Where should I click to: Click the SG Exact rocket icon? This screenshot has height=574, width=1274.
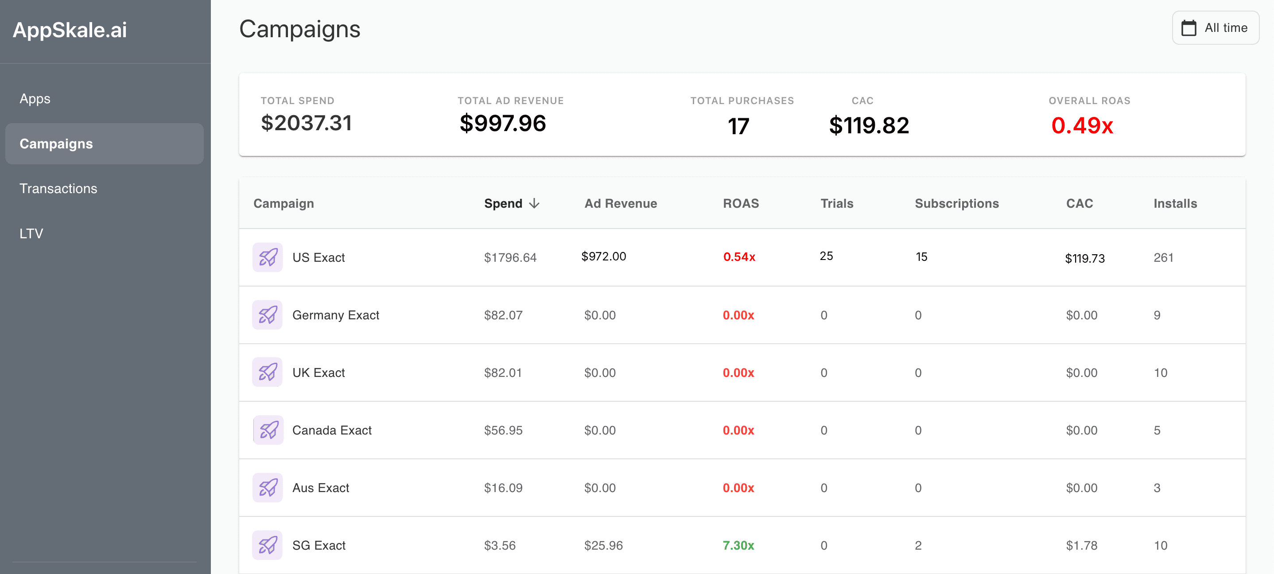pos(268,545)
